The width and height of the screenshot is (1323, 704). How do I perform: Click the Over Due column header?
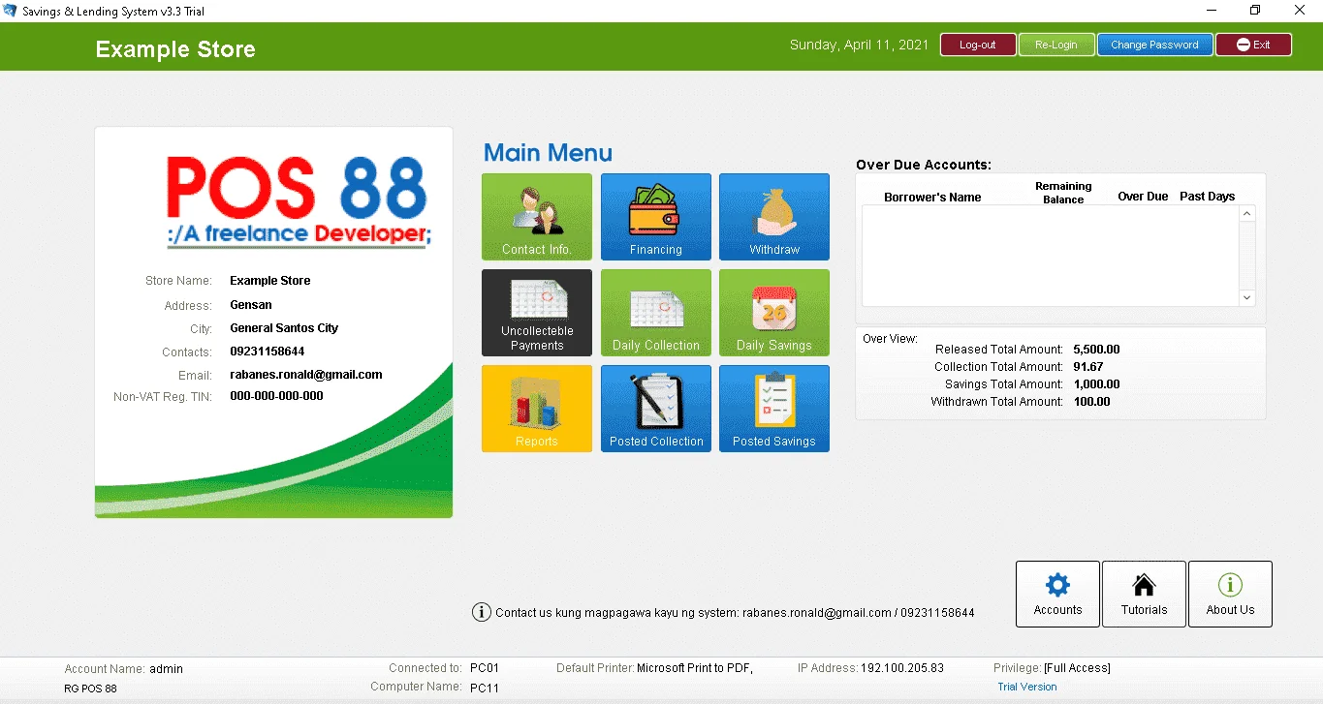[1143, 196]
